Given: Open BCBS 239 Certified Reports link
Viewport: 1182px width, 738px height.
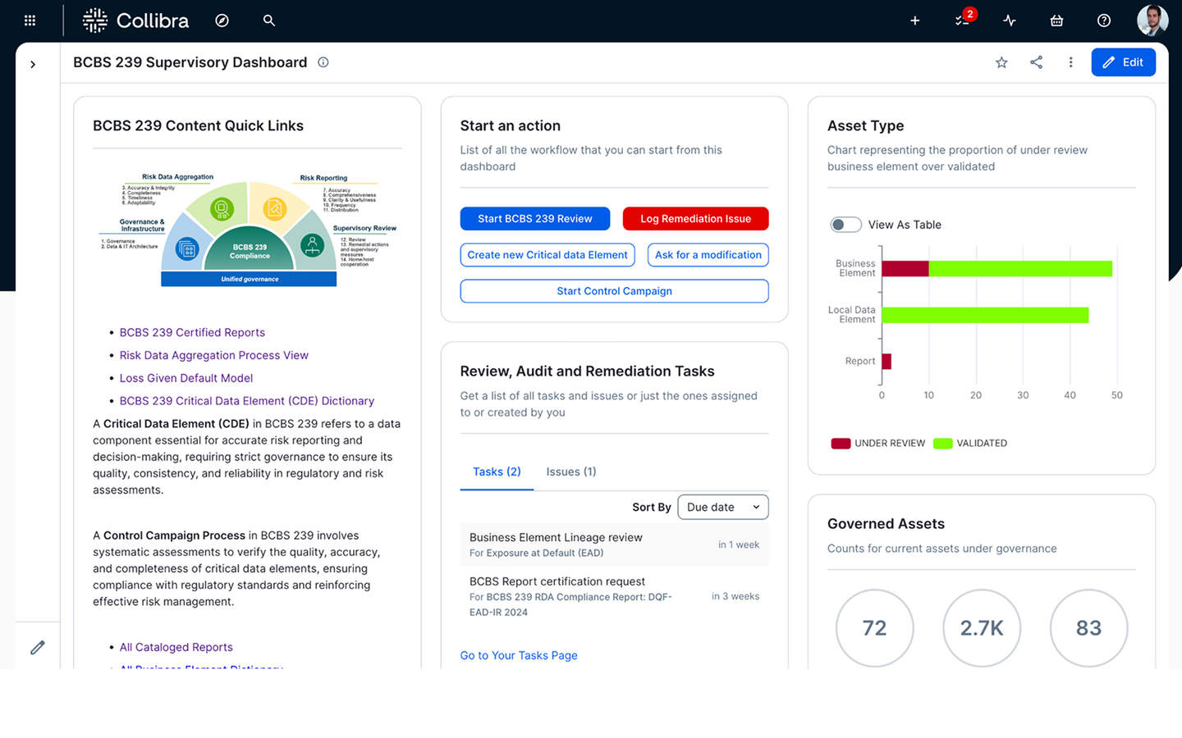Looking at the screenshot, I should [x=192, y=332].
